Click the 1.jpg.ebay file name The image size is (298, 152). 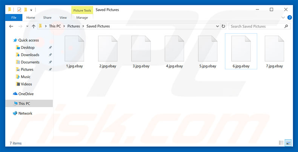[x=74, y=66]
